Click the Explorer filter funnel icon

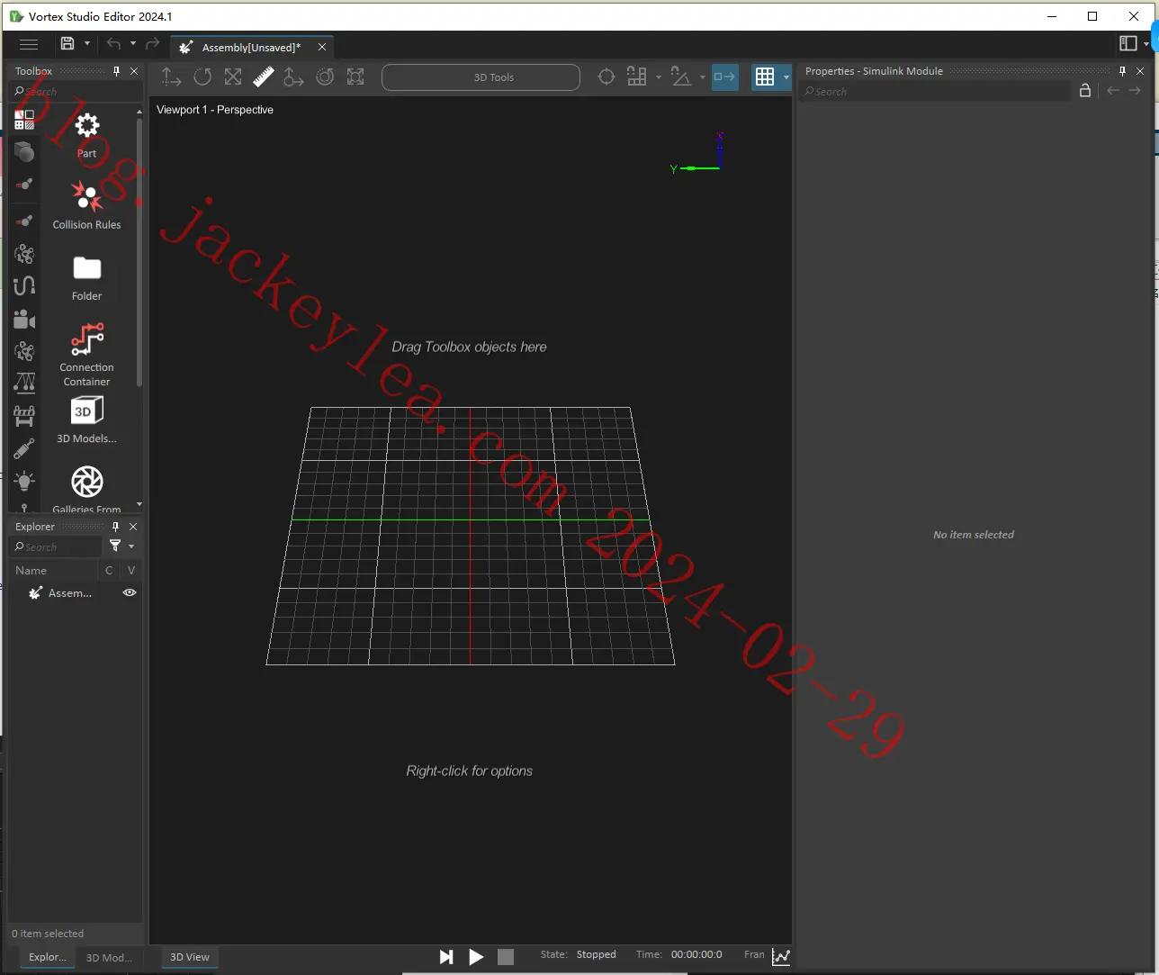(x=115, y=546)
